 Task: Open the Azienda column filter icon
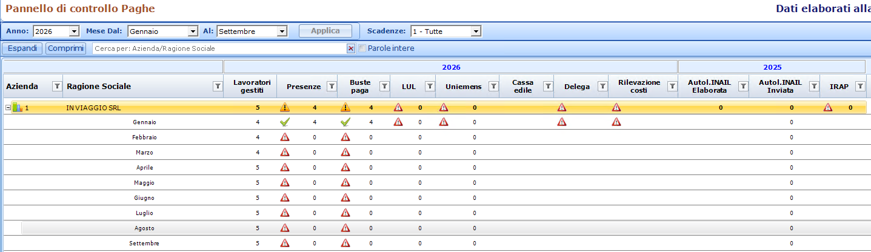[57, 87]
